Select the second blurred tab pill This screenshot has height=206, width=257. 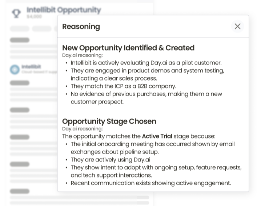pyautogui.click(x=42, y=28)
